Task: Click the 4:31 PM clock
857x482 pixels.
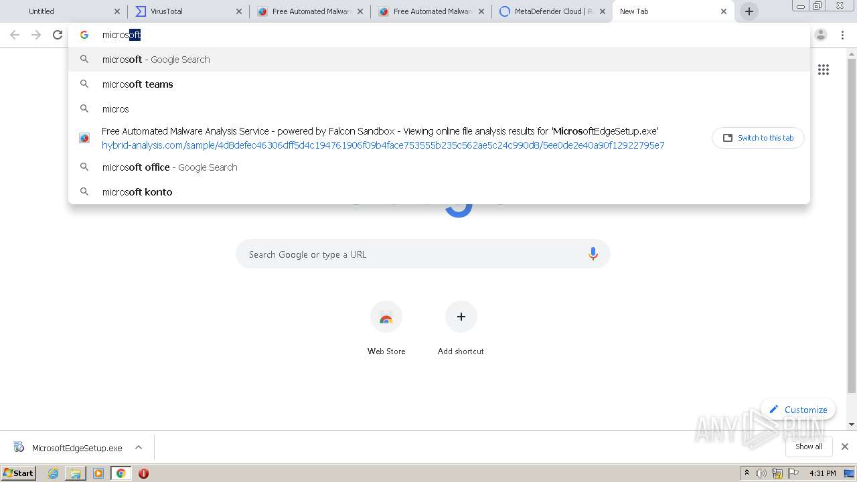Action: click(823, 473)
